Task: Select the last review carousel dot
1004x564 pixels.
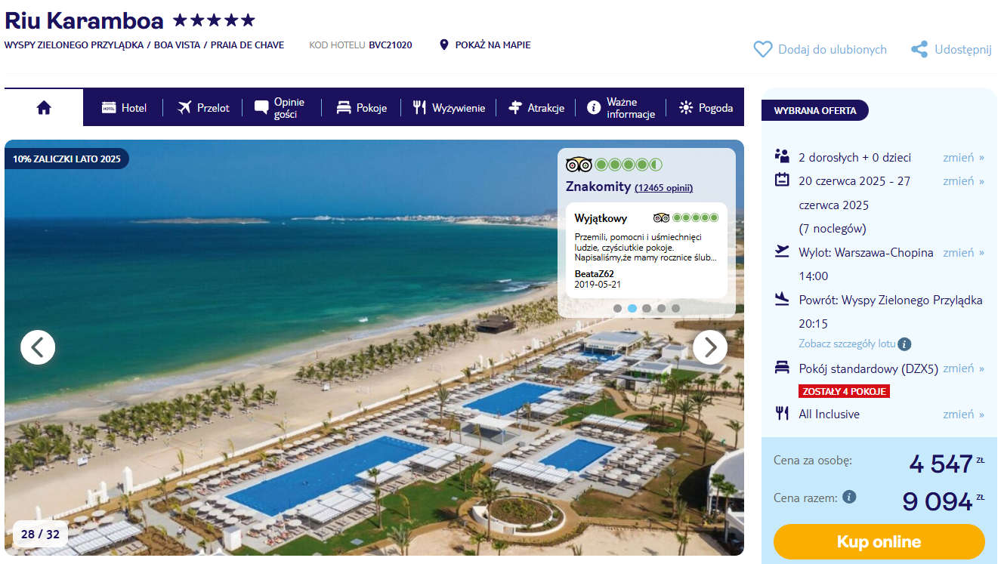Action: pyautogui.click(x=675, y=308)
